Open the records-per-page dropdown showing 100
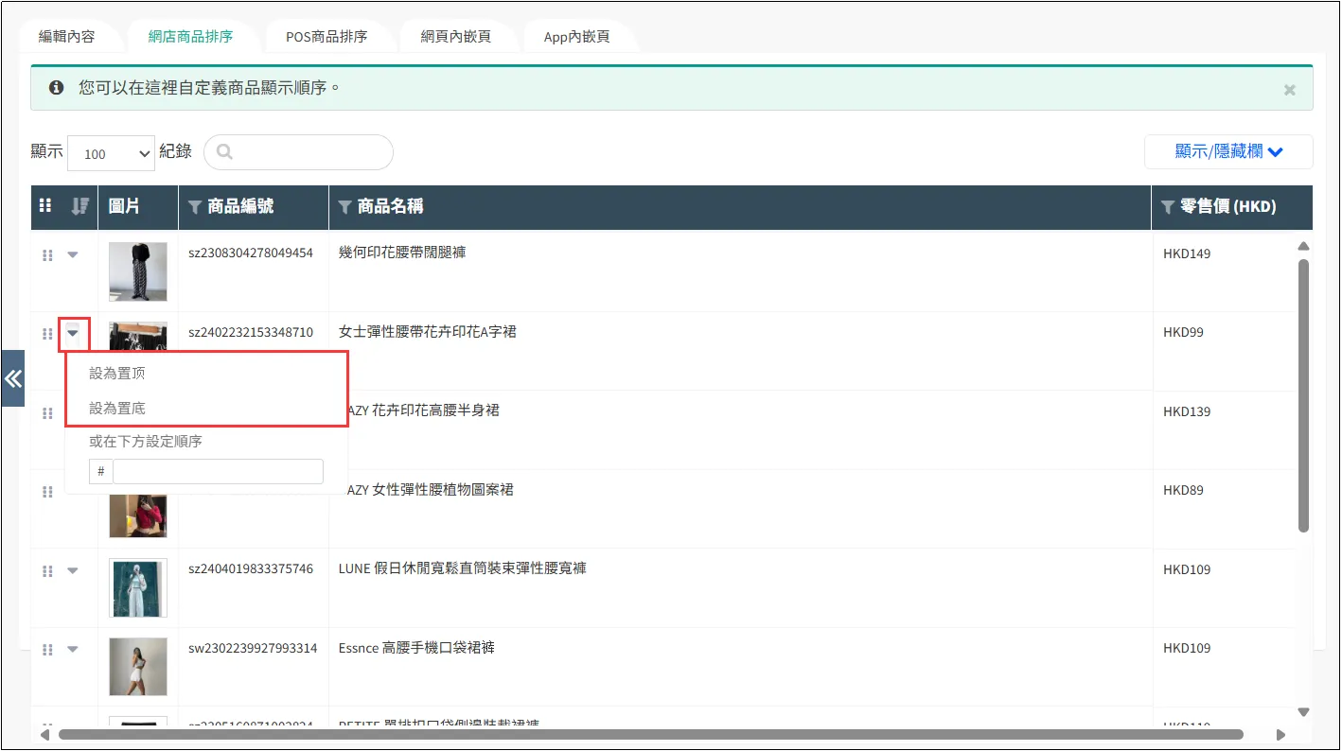This screenshot has width=1342, height=751. (x=111, y=153)
